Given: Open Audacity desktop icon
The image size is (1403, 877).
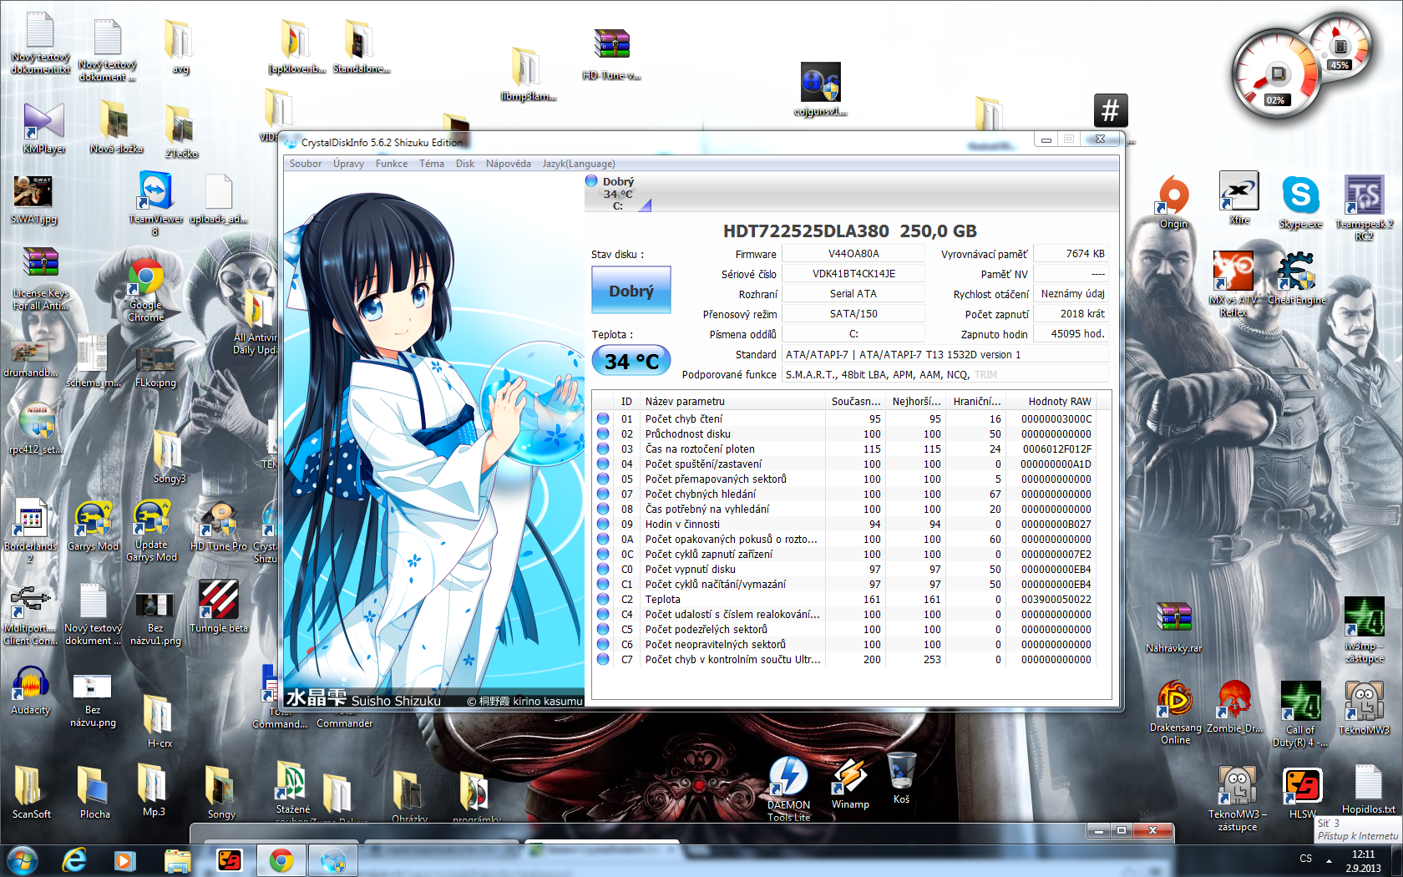Looking at the screenshot, I should tap(31, 691).
